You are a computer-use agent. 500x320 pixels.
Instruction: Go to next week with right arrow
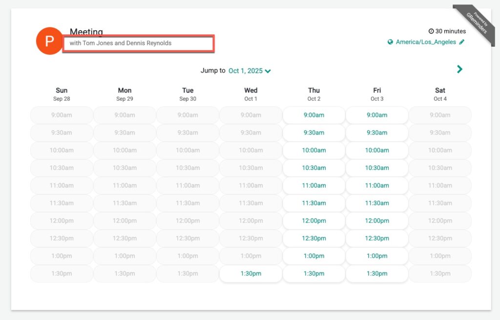click(459, 69)
